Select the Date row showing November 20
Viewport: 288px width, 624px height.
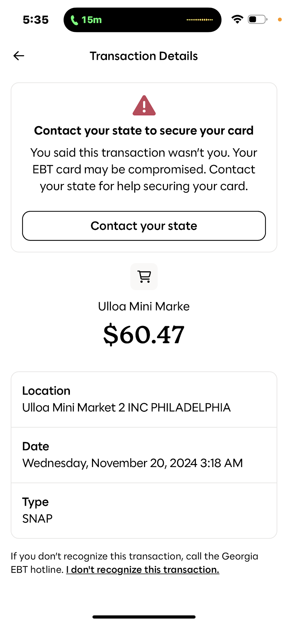point(144,455)
